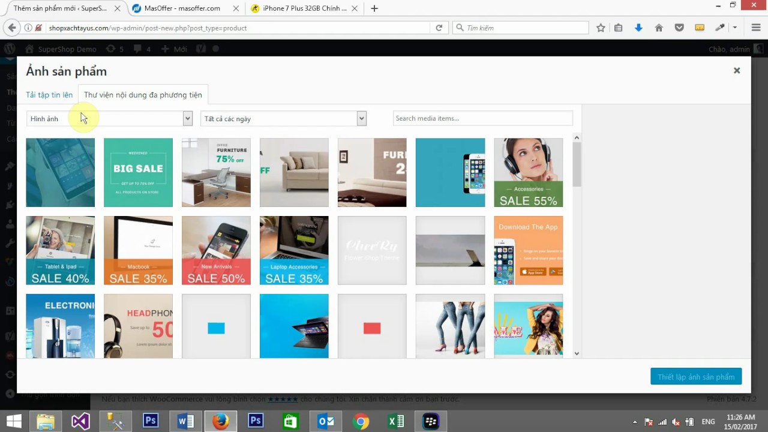Screen dimensions: 768x432
Task: Select the blue jeans legs thumbnail
Action: [x=450, y=326]
